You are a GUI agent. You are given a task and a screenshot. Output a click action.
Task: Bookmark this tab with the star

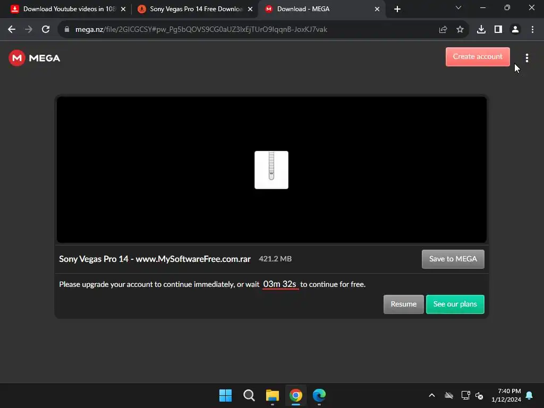[460, 30]
